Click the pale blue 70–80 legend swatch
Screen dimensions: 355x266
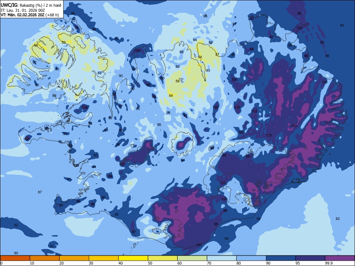222,258
